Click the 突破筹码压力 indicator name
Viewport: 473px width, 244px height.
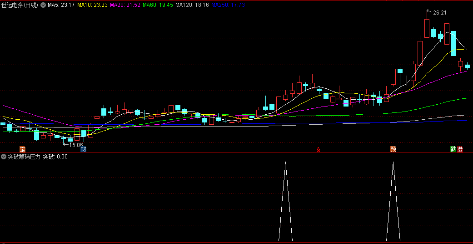[x=24, y=157]
